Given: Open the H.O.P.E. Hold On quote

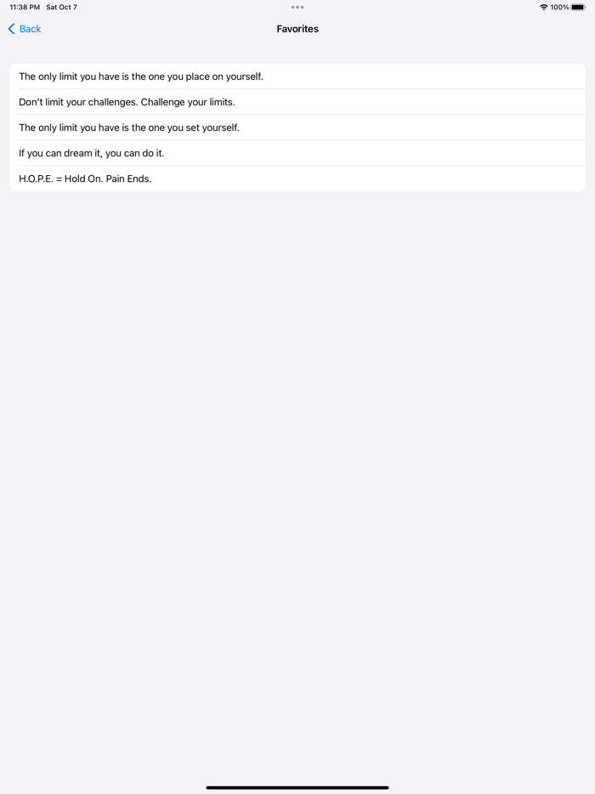Looking at the screenshot, I should point(297,179).
